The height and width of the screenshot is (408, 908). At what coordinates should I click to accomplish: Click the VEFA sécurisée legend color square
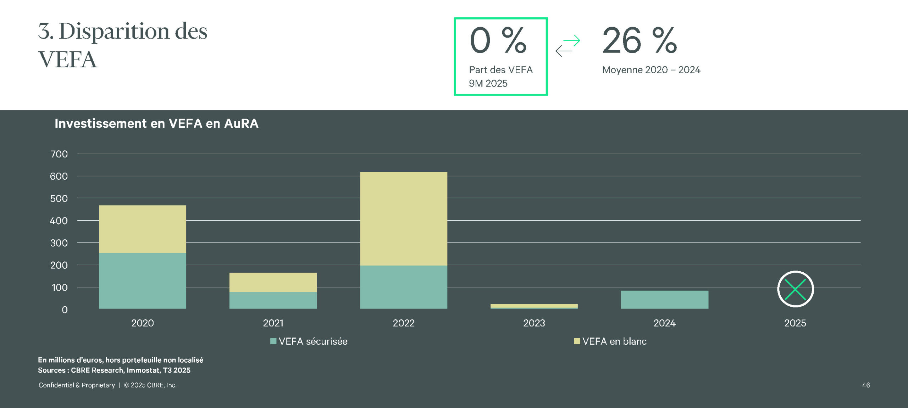273,341
